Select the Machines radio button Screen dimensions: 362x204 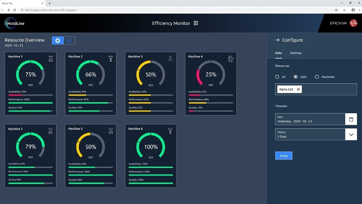pyautogui.click(x=317, y=77)
